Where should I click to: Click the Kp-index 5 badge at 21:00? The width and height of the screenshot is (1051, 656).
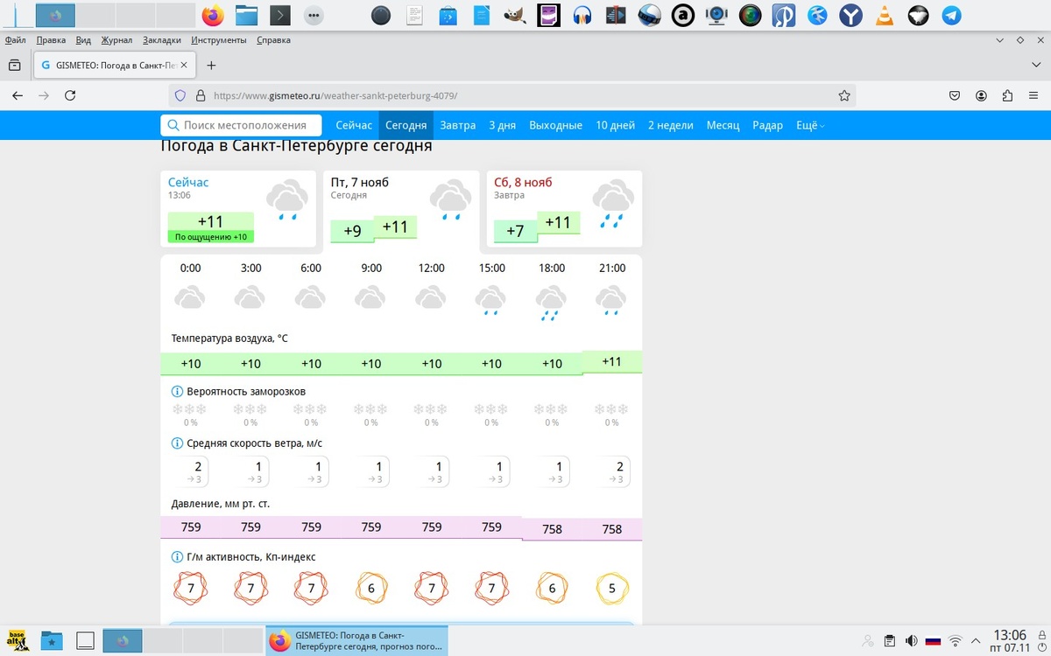(612, 589)
